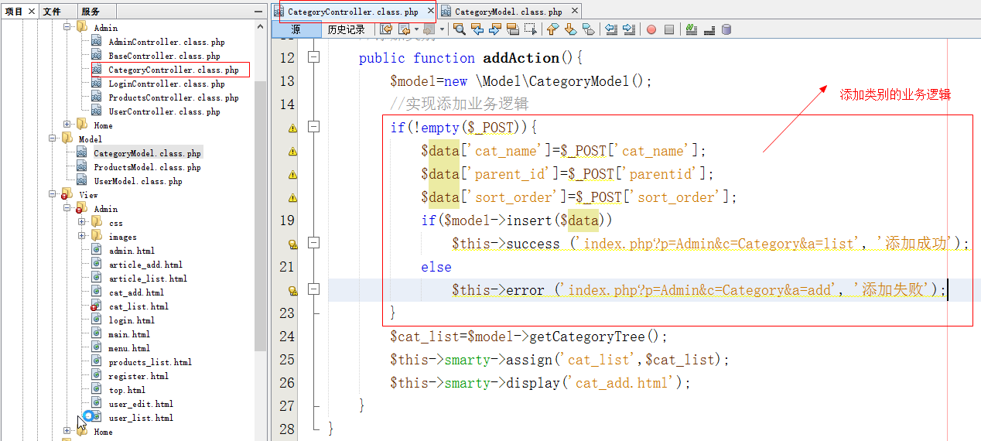Open the 历史记录 history view
Viewport: 981px width, 441px height.
[346, 29]
